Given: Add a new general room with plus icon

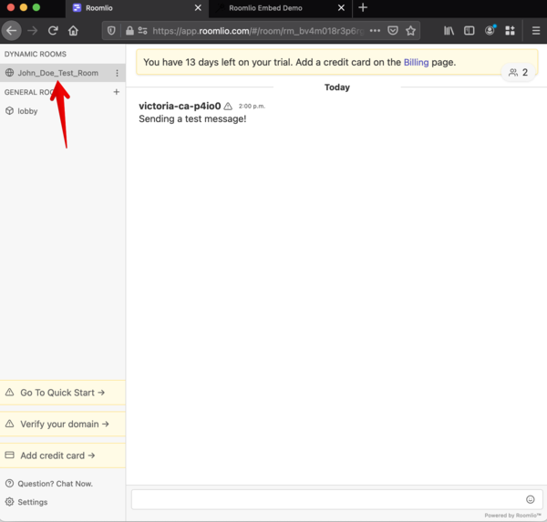Looking at the screenshot, I should pos(116,92).
